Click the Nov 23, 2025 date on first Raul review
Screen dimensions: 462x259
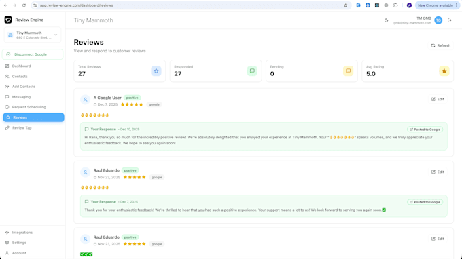tap(109, 177)
